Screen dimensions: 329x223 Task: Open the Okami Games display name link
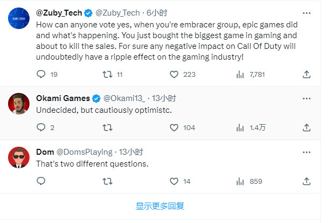[62, 98]
